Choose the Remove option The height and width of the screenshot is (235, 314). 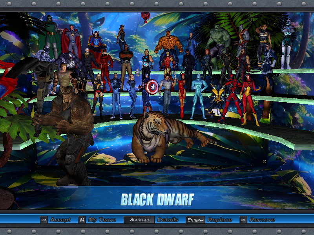coord(262,220)
